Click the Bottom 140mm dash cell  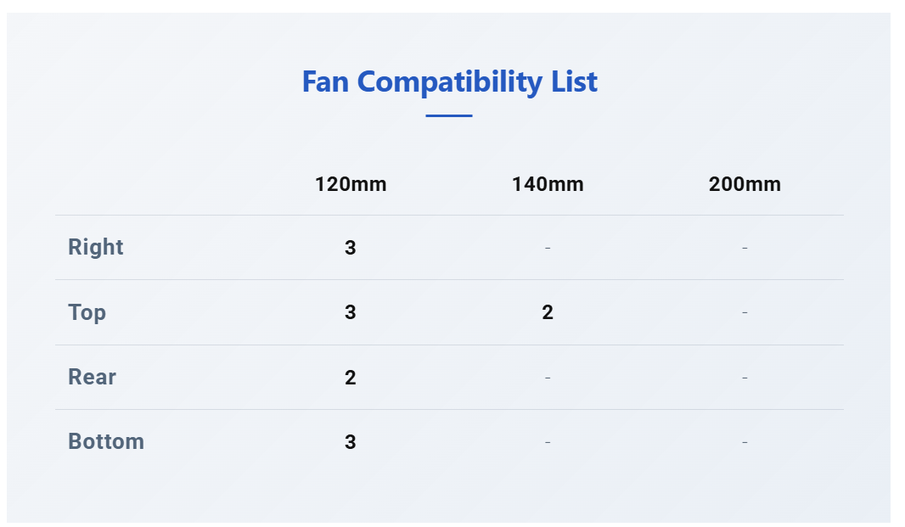coord(548,442)
